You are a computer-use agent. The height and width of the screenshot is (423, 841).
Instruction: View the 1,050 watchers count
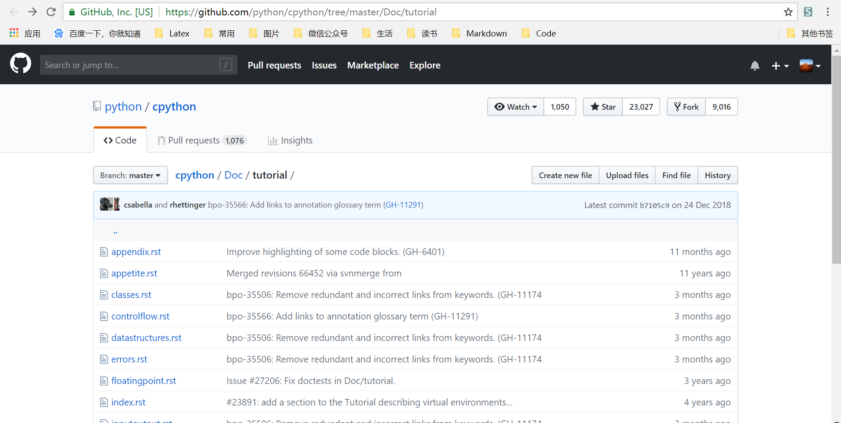point(560,107)
